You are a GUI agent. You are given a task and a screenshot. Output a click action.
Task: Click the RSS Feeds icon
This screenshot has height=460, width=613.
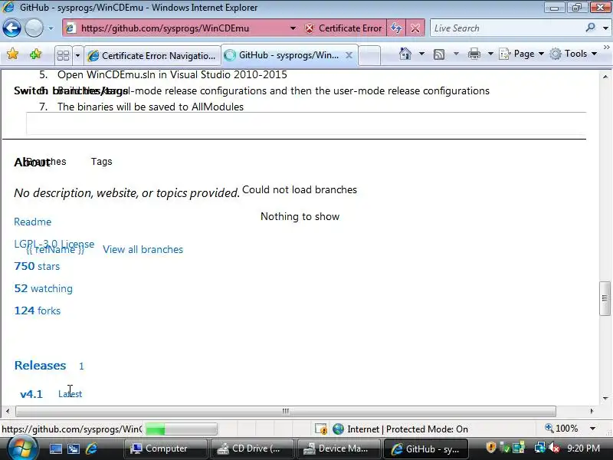pos(439,54)
